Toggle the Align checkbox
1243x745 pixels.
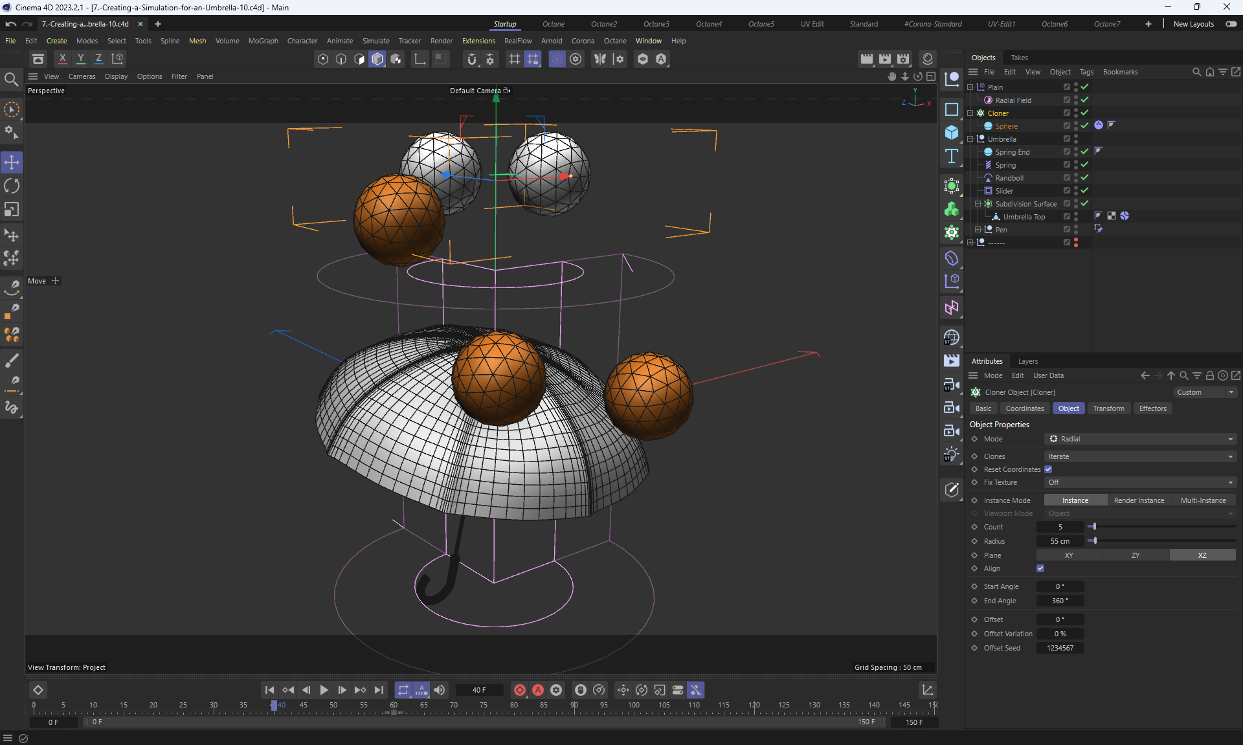point(1040,568)
